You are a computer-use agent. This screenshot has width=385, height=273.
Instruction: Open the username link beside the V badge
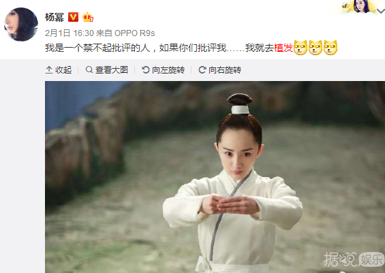tap(55, 18)
